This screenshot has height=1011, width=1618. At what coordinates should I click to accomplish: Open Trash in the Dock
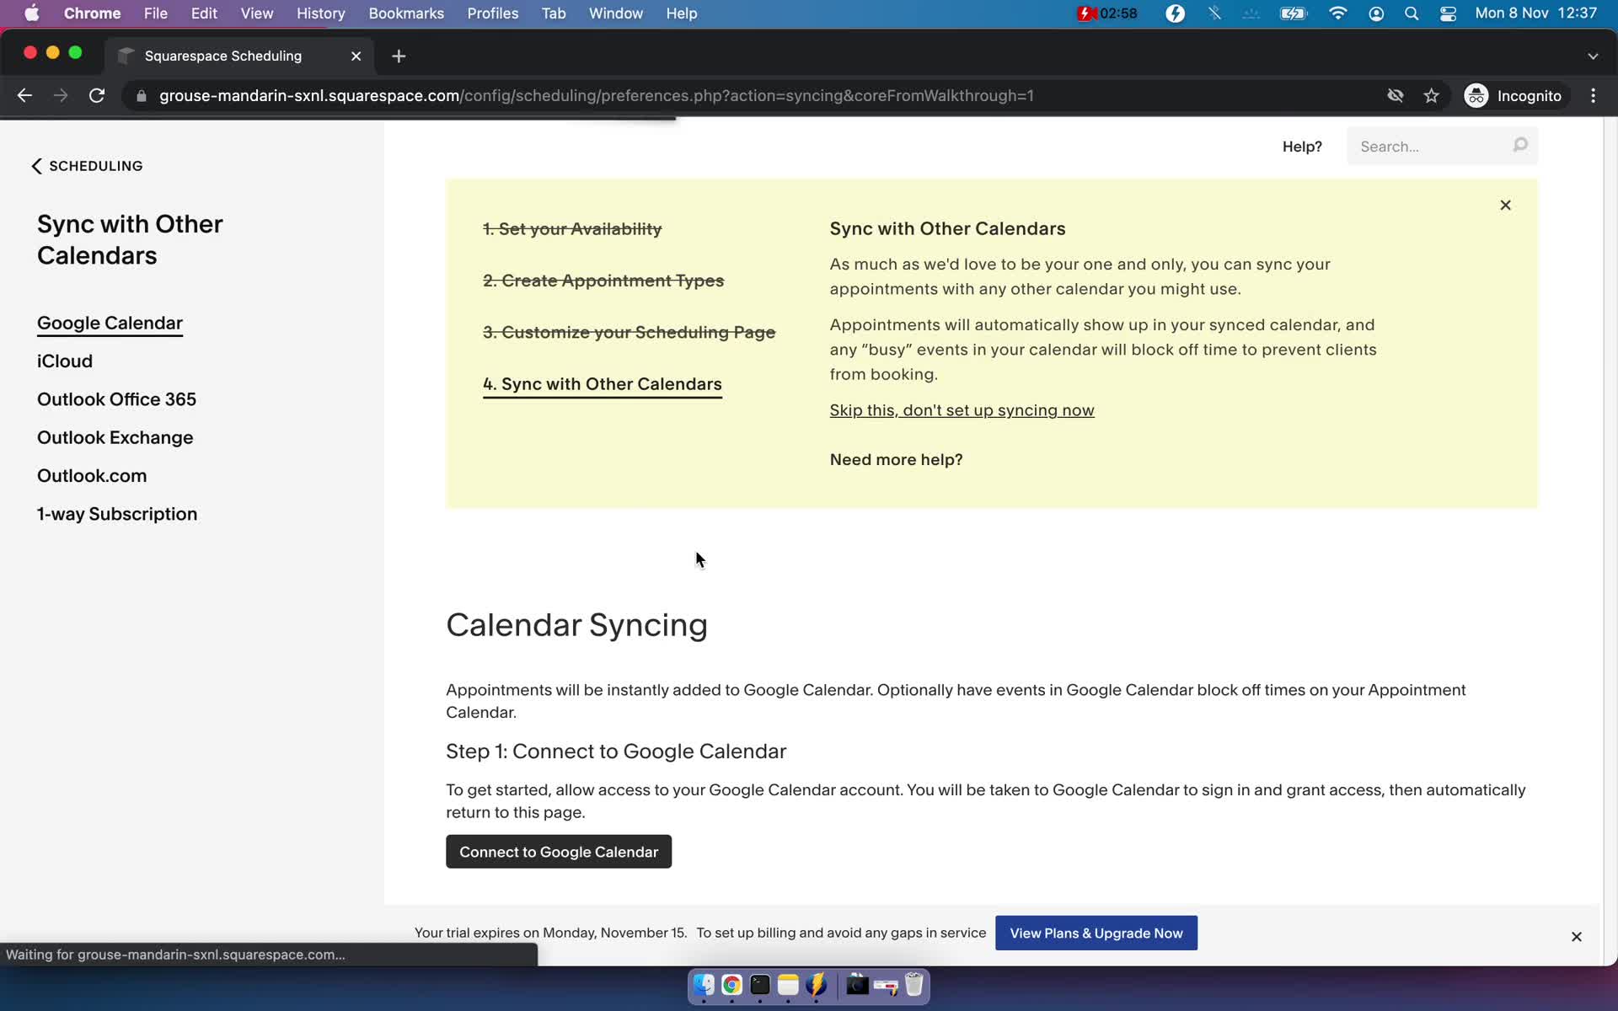(x=914, y=985)
